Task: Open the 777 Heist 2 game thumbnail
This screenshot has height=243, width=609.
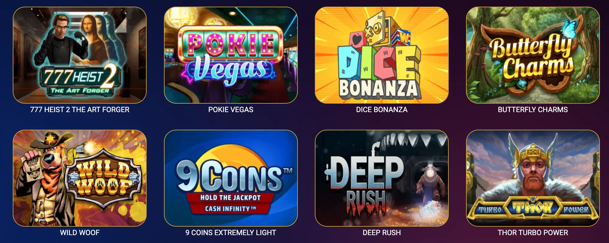Action: coord(80,55)
